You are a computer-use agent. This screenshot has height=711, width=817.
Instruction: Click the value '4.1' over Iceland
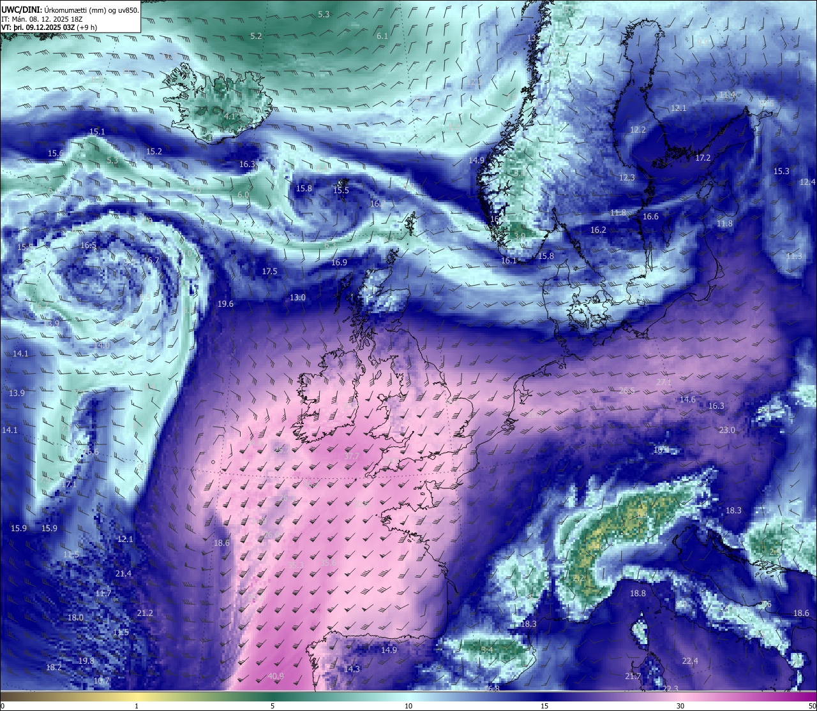click(230, 117)
